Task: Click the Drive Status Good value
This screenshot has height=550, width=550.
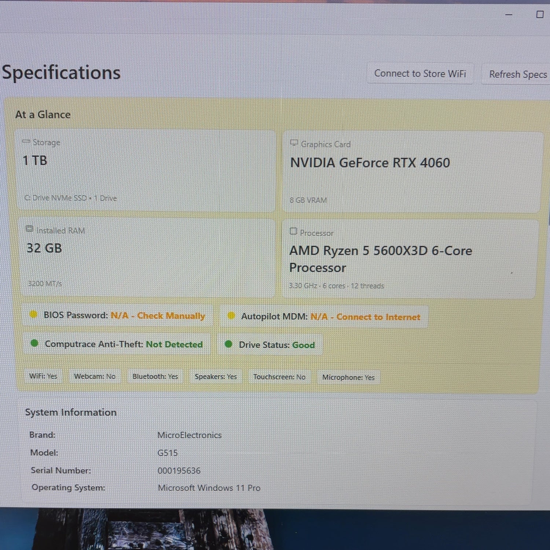Action: pyautogui.click(x=303, y=345)
